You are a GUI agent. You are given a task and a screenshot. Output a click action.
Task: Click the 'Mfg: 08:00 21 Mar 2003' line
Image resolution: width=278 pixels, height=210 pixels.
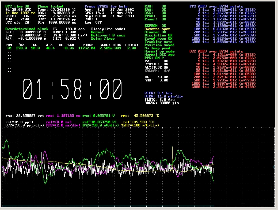click(x=109, y=16)
